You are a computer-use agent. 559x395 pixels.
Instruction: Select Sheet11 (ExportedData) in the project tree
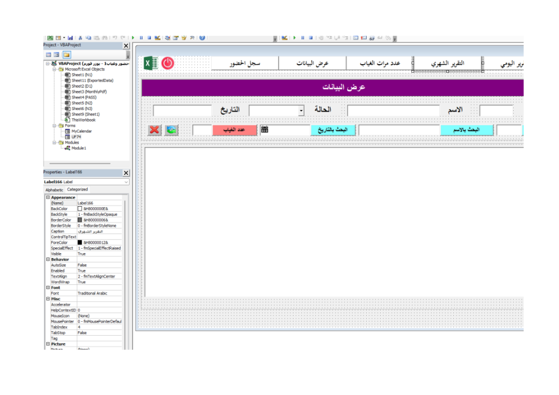[92, 80]
